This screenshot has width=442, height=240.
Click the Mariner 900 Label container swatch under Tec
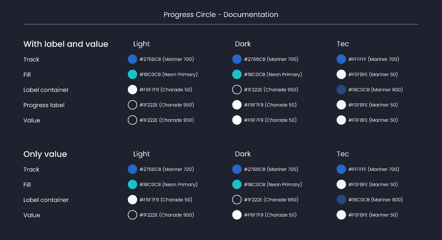[341, 90]
